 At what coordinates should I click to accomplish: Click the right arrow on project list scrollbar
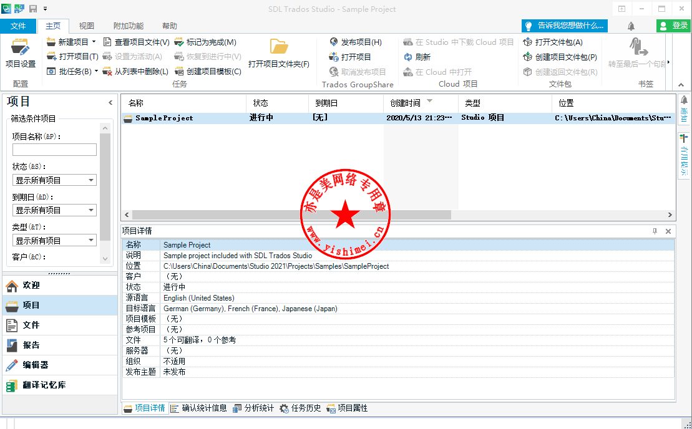click(670, 214)
